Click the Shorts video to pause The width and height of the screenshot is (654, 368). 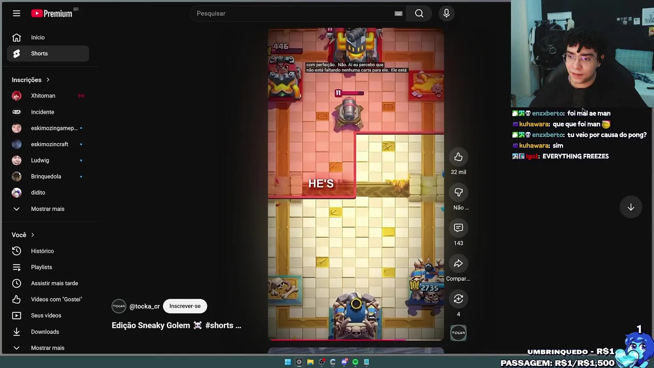(x=356, y=184)
